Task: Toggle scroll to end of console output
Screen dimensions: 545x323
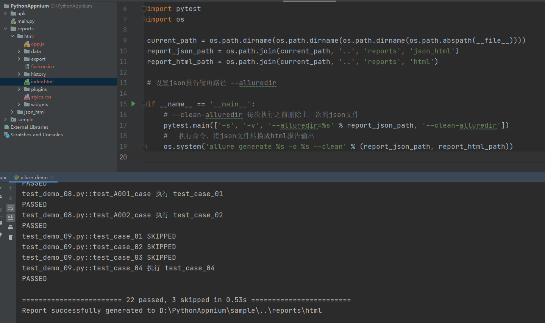Action: click(x=11, y=218)
